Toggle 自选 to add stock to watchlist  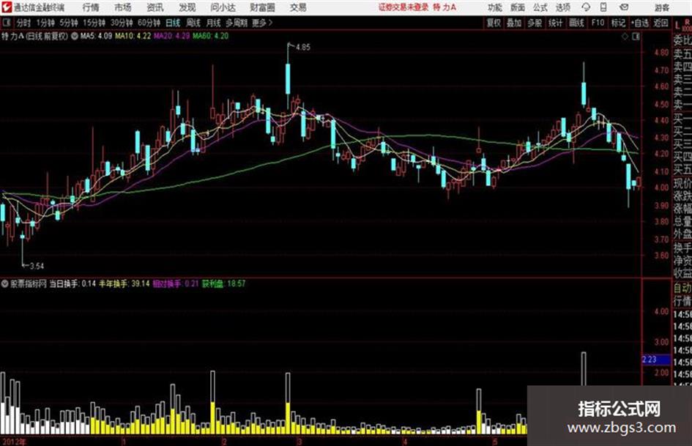[x=639, y=23]
